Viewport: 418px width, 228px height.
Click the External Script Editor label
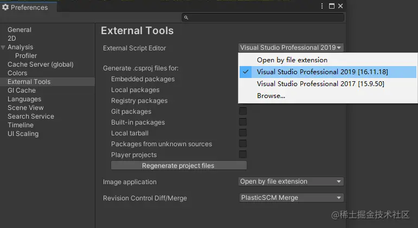click(134, 48)
